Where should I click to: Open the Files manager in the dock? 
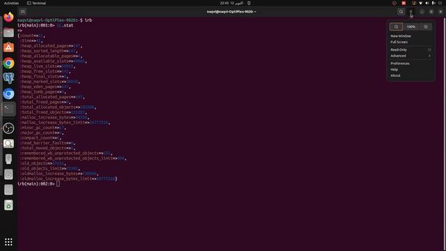tap(8, 33)
